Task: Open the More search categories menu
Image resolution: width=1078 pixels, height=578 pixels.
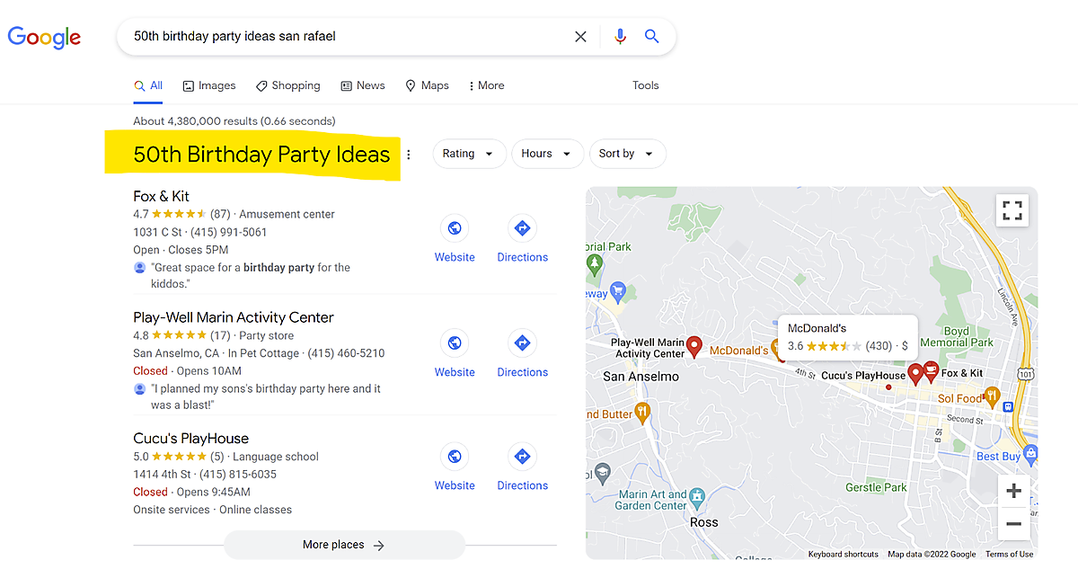Action: (x=486, y=85)
